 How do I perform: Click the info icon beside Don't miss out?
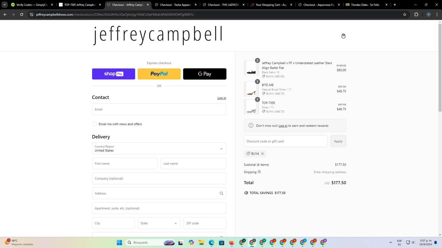(x=251, y=125)
